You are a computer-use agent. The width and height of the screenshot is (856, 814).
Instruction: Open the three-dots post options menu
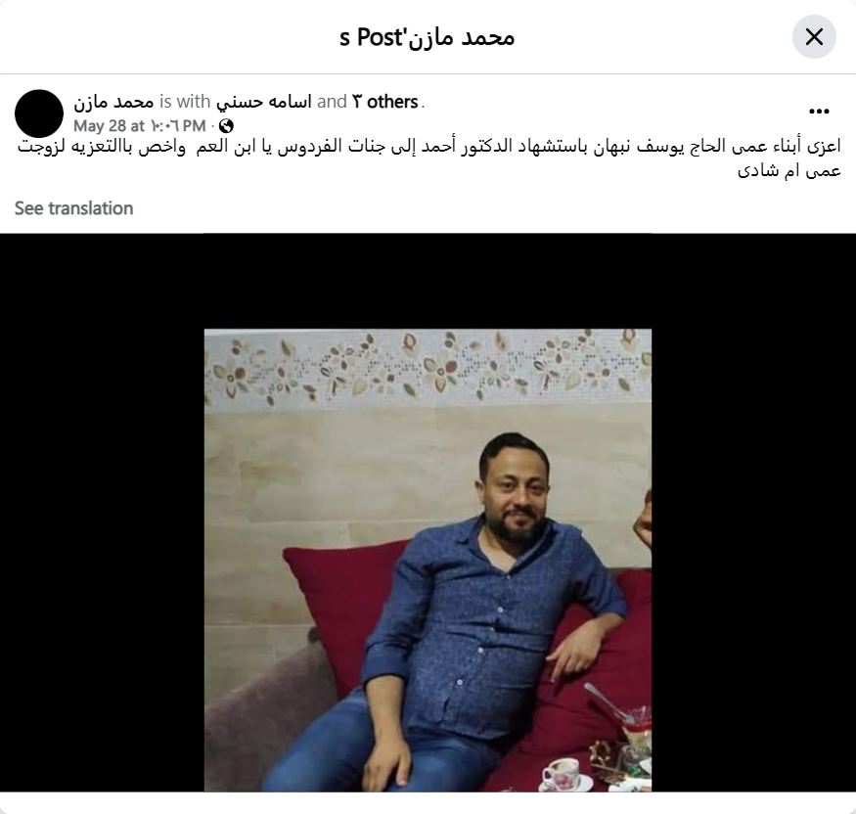819,112
